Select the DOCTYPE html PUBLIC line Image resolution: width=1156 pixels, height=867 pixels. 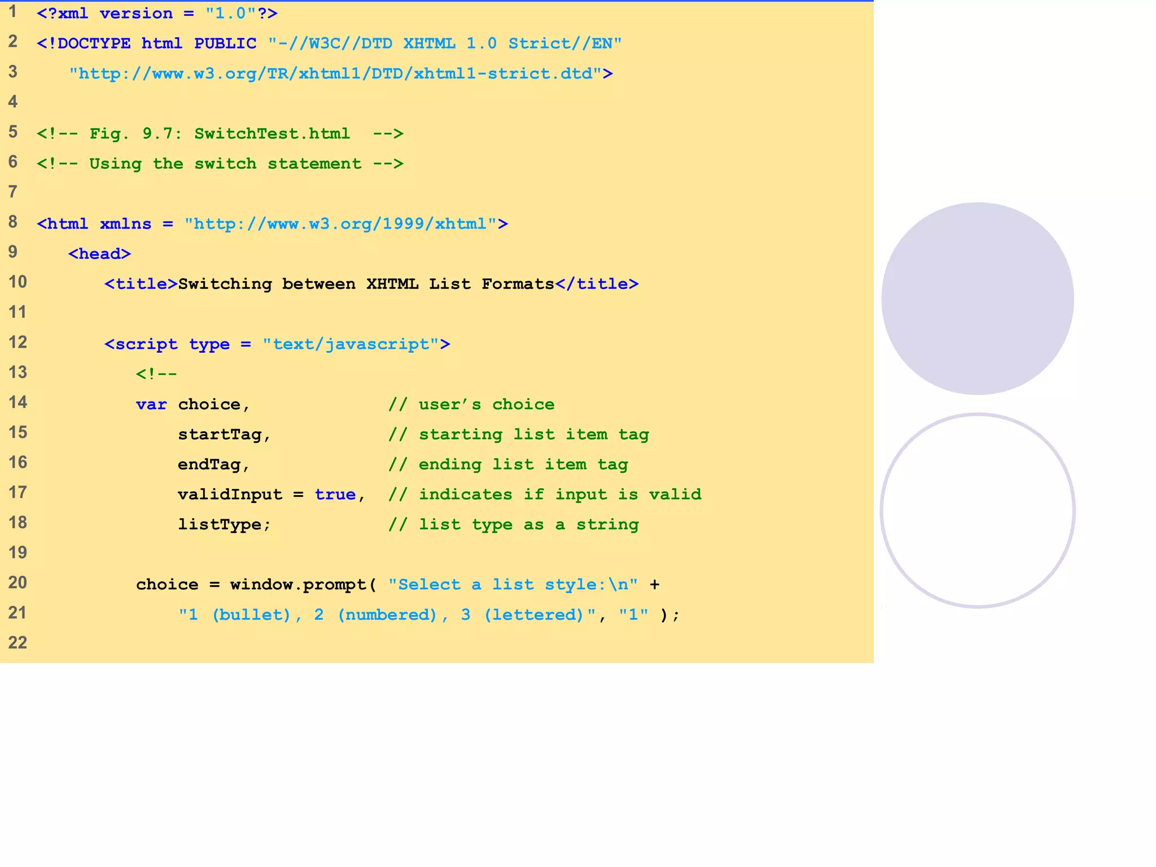[x=329, y=43]
